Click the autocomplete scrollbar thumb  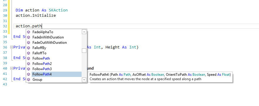[84, 51]
